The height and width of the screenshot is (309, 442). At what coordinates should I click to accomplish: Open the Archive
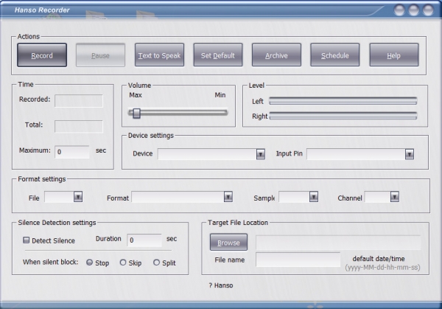click(x=276, y=55)
